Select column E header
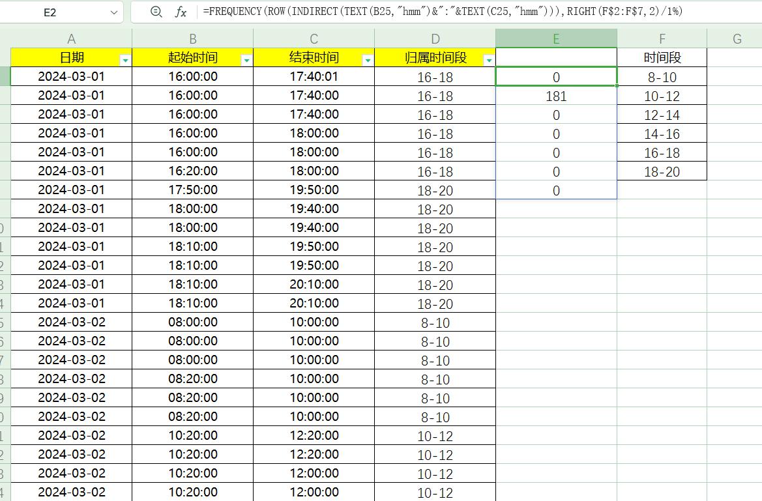Viewport: 762px width, 501px height. click(557, 38)
